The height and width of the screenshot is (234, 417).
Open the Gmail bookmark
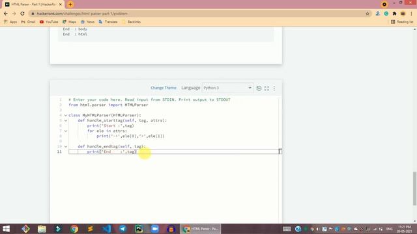coord(28,21)
